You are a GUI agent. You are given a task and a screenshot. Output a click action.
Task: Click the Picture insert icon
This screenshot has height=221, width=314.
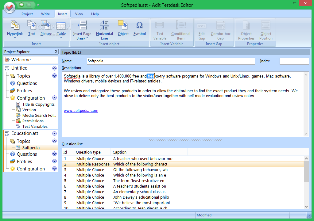click(46, 25)
